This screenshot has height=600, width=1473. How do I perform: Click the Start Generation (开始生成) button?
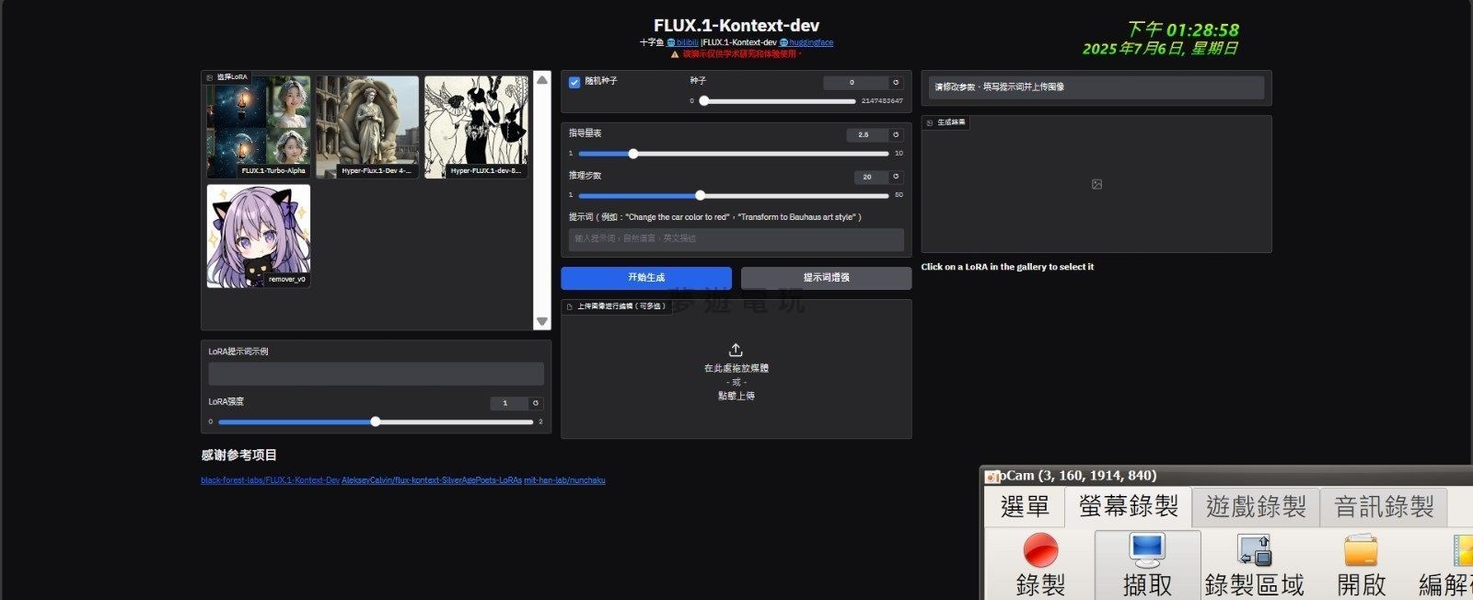point(646,277)
